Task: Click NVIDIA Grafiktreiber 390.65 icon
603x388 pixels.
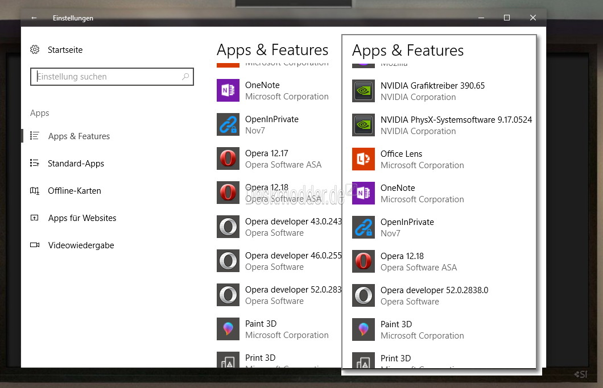Action: coord(364,91)
